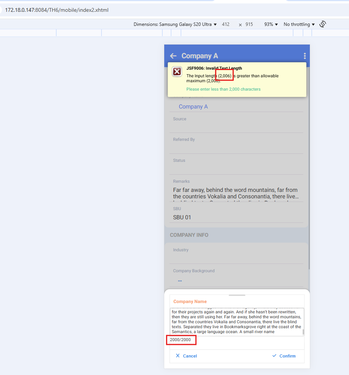This screenshot has width=349, height=375.
Task: Tap the back arrow beside Company A
Action: click(173, 56)
